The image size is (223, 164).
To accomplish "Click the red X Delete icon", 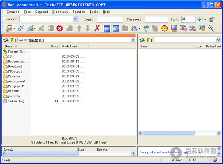I will click(97, 28).
